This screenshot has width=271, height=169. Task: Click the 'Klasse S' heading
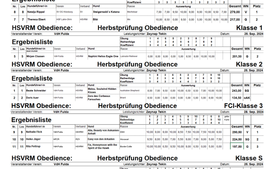coord(249,158)
